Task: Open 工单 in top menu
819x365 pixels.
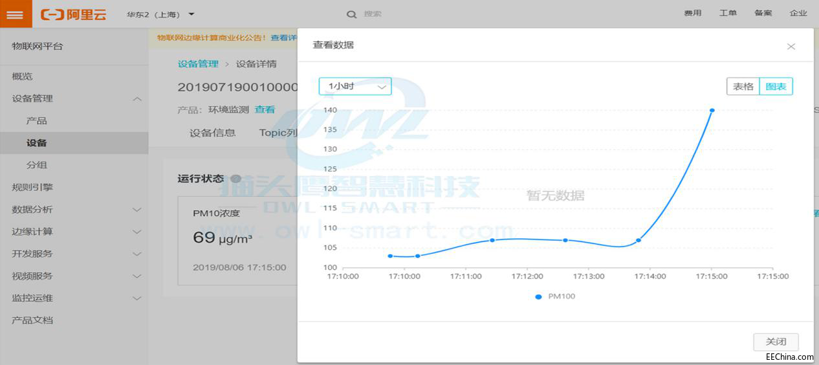Action: coord(728,13)
